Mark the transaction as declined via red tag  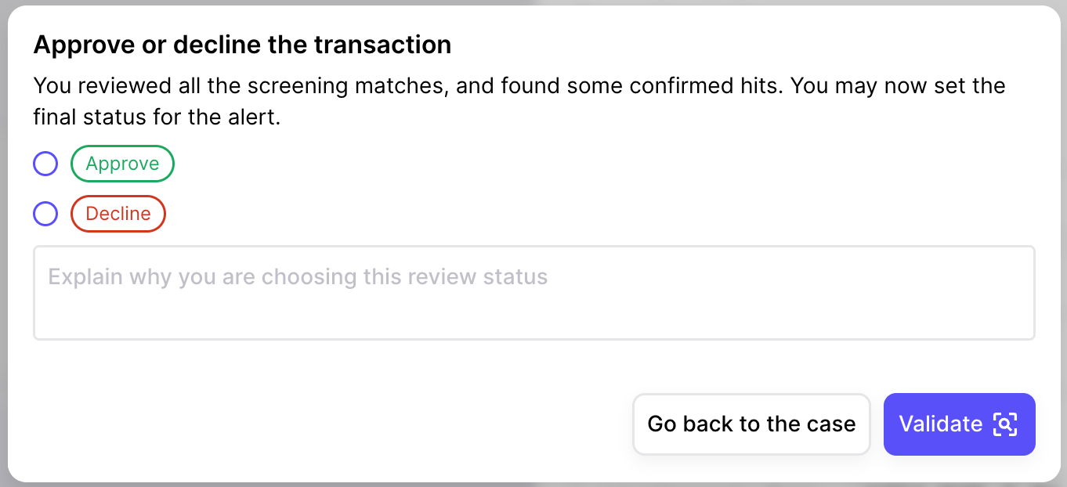pyautogui.click(x=118, y=214)
